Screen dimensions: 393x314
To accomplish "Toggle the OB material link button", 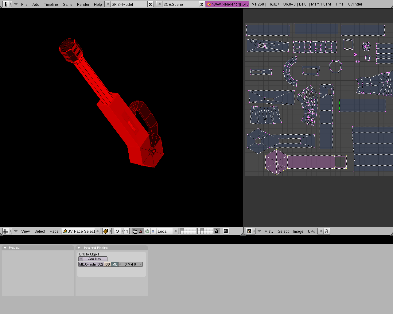I will click(107, 264).
